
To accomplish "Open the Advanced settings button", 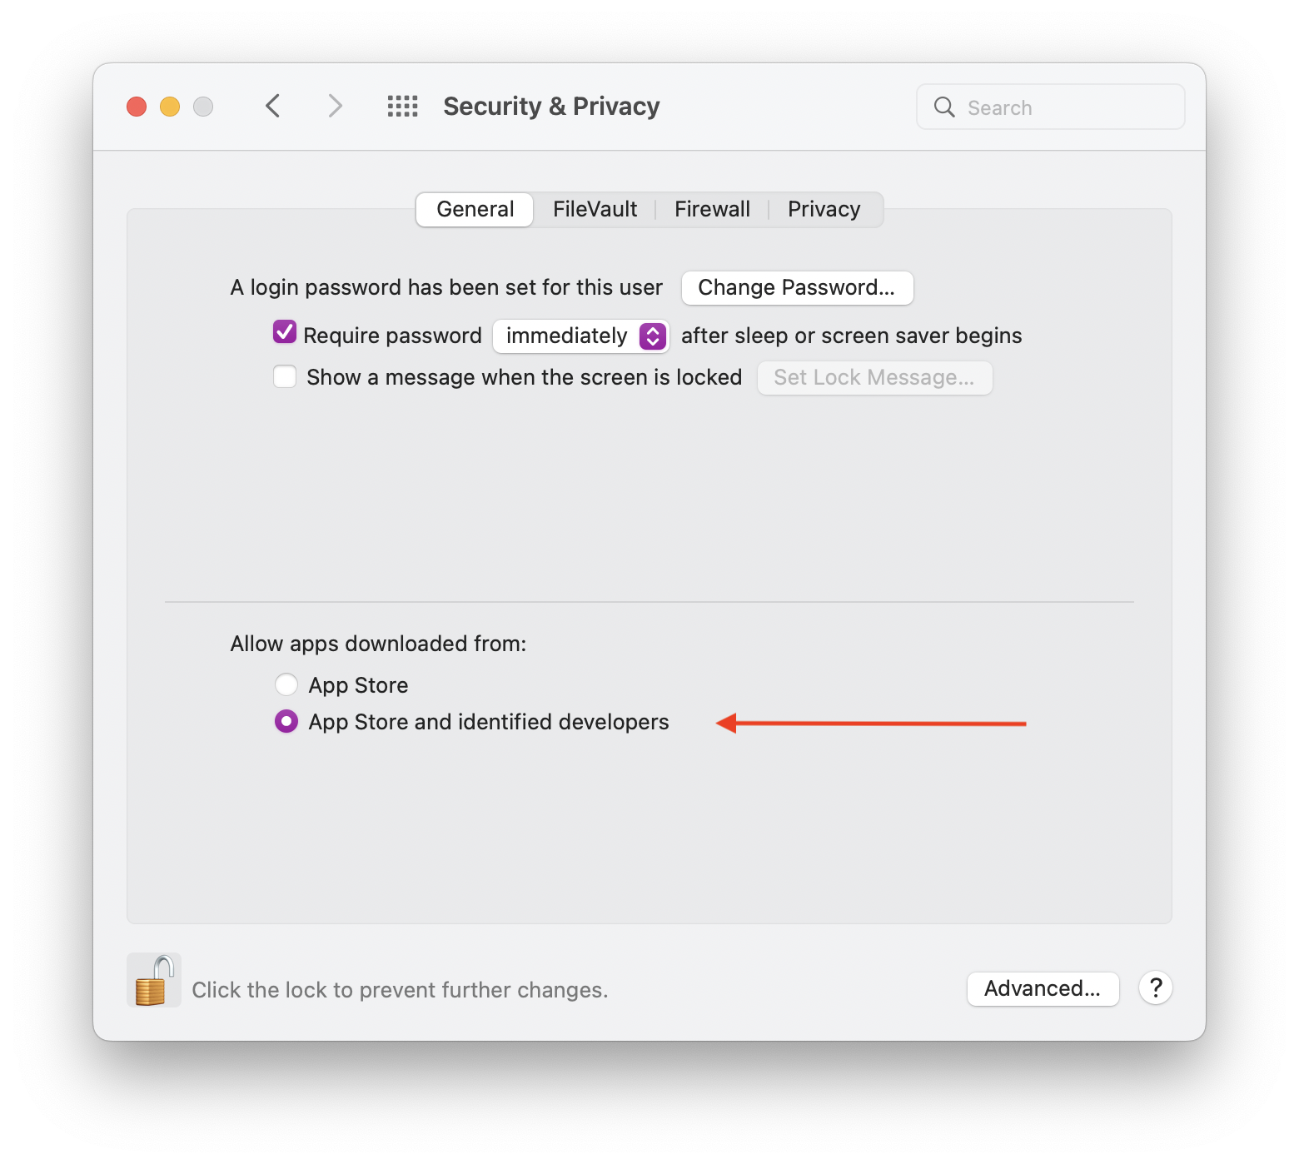I will coord(1043,988).
